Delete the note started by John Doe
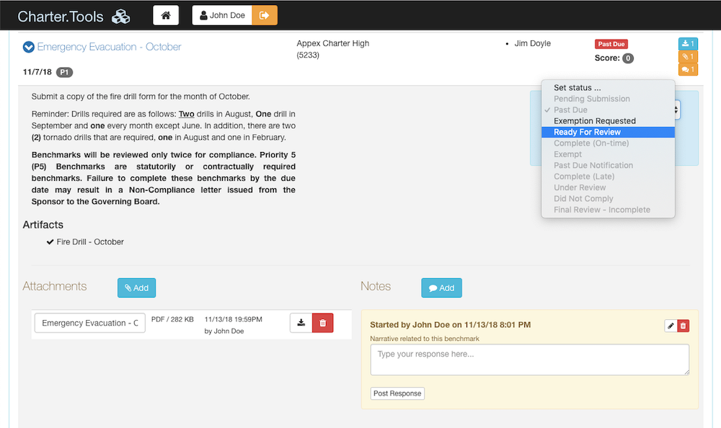721x428 pixels. [684, 326]
